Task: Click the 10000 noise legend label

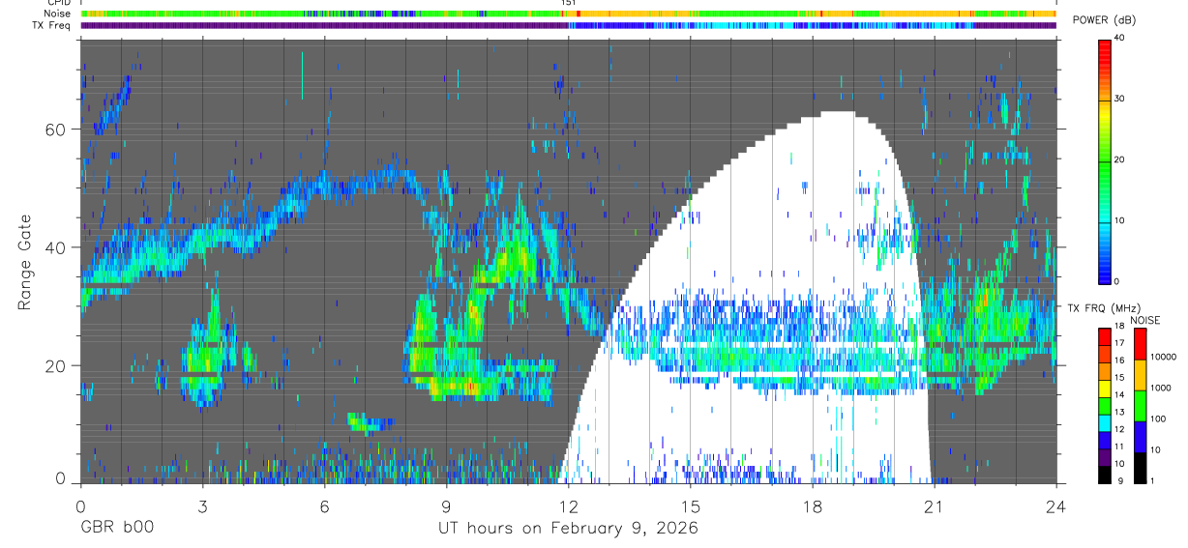Action: tap(1163, 357)
